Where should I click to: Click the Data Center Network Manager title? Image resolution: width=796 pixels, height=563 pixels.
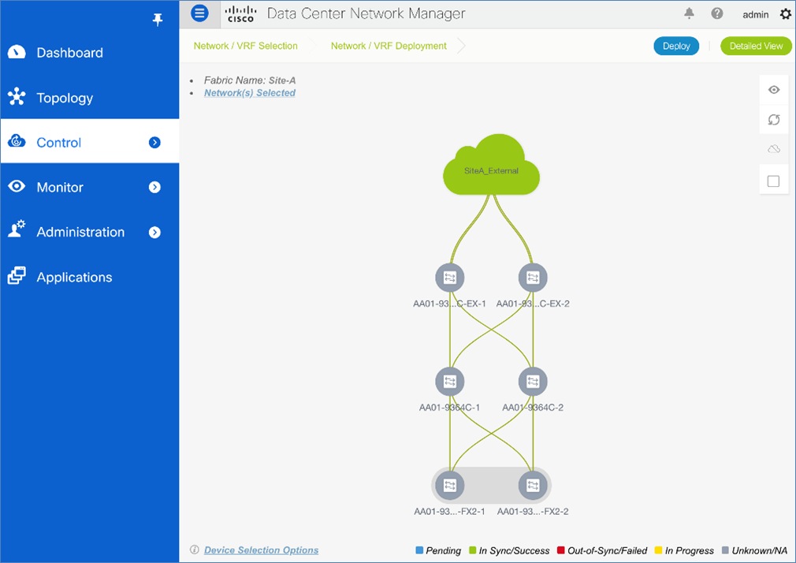366,13
